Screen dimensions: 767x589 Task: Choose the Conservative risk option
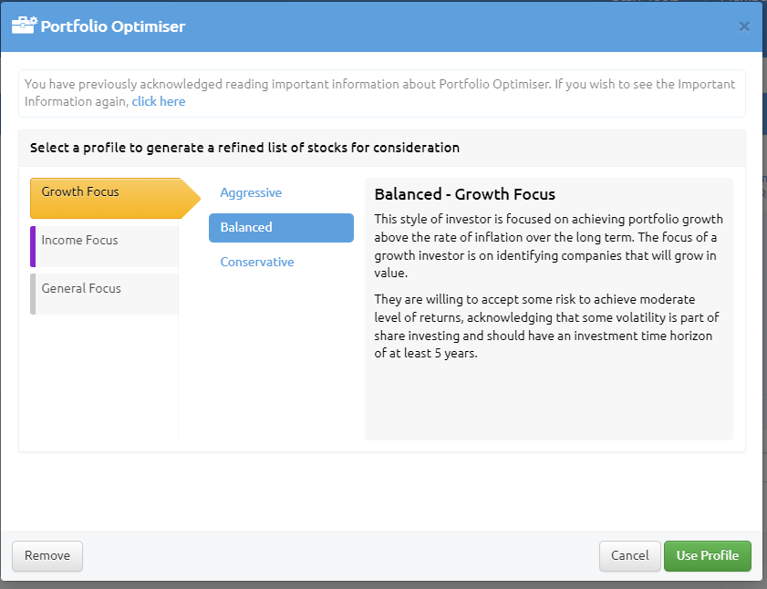tap(257, 262)
